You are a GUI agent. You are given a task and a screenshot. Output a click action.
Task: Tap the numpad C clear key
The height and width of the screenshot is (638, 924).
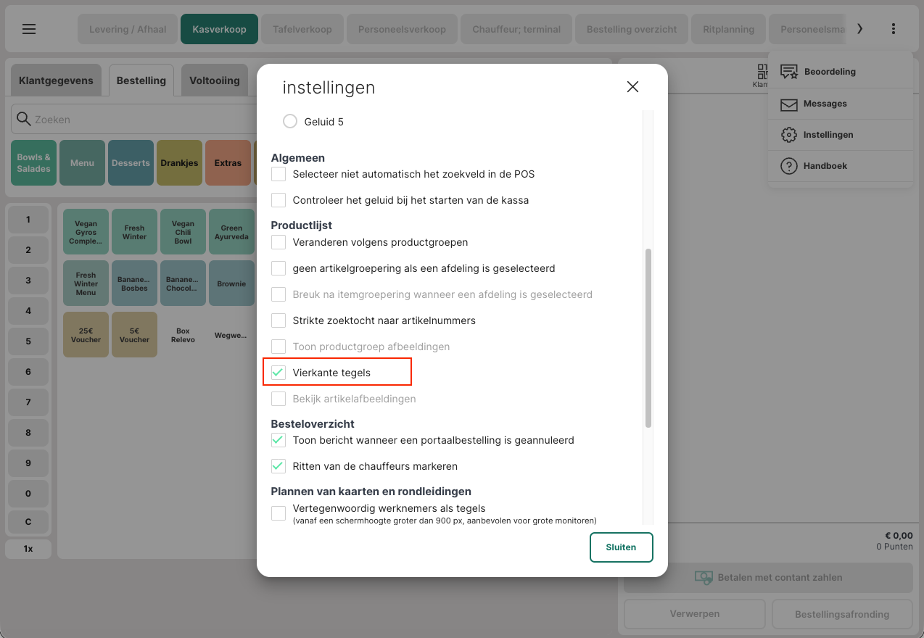(28, 523)
